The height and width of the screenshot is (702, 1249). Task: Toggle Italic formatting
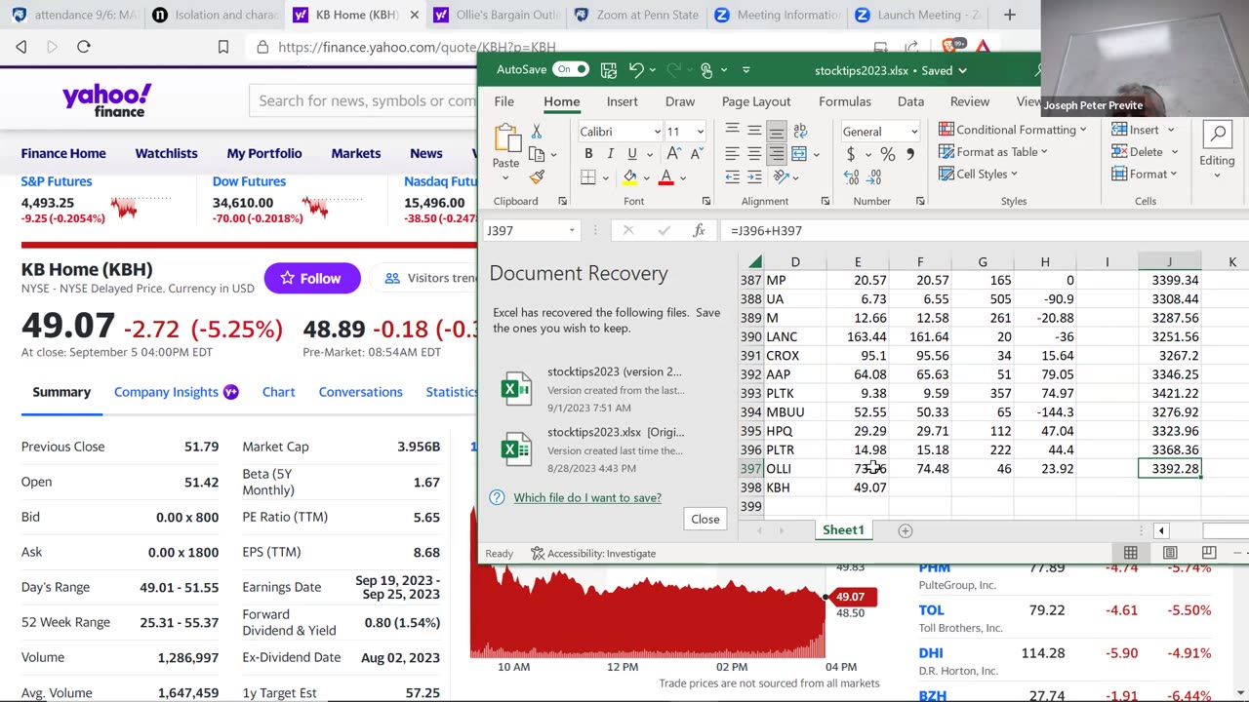[x=610, y=154]
